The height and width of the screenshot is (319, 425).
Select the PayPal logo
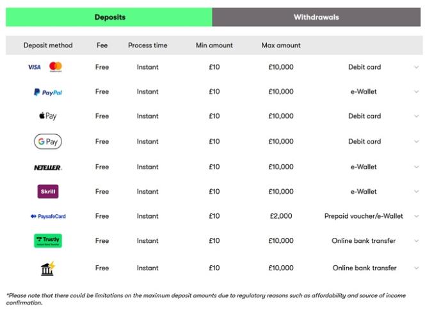tap(48, 92)
